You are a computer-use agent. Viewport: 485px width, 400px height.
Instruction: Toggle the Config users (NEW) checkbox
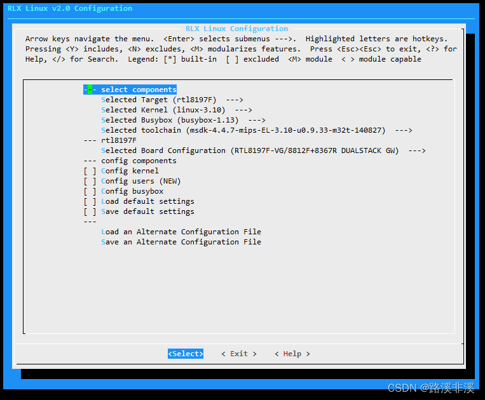point(90,181)
